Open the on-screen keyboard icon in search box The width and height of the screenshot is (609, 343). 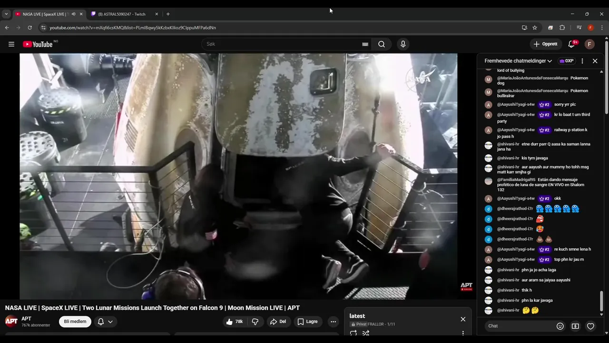(x=365, y=44)
